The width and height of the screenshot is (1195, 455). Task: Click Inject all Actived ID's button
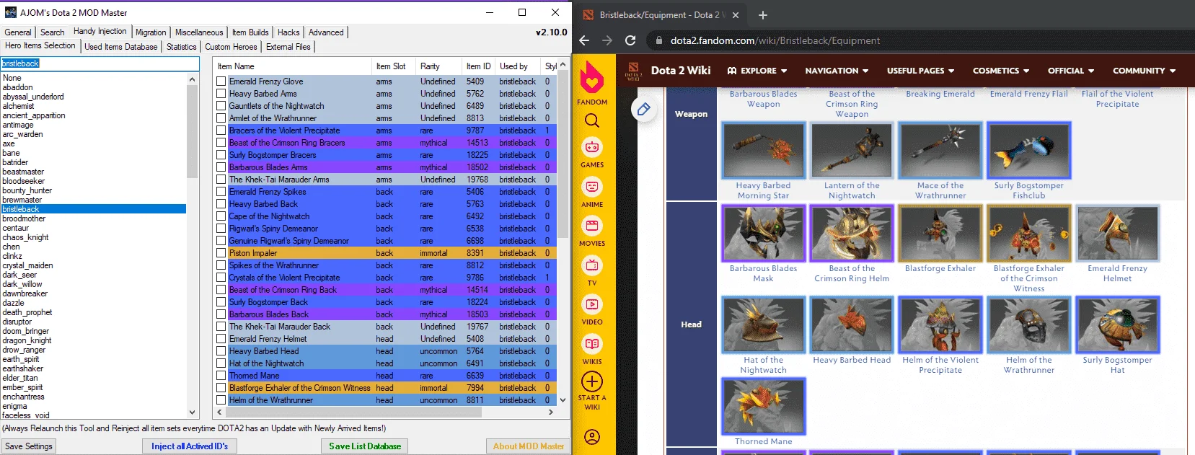(190, 446)
